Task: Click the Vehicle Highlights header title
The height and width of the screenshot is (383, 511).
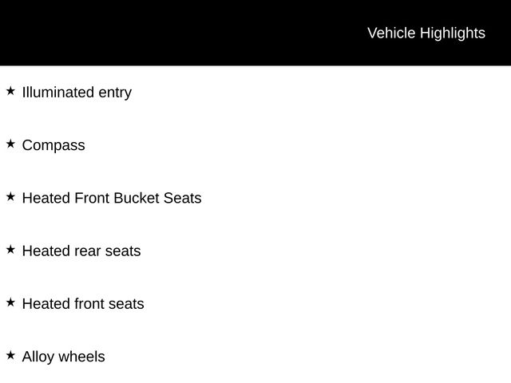Action: (x=426, y=33)
